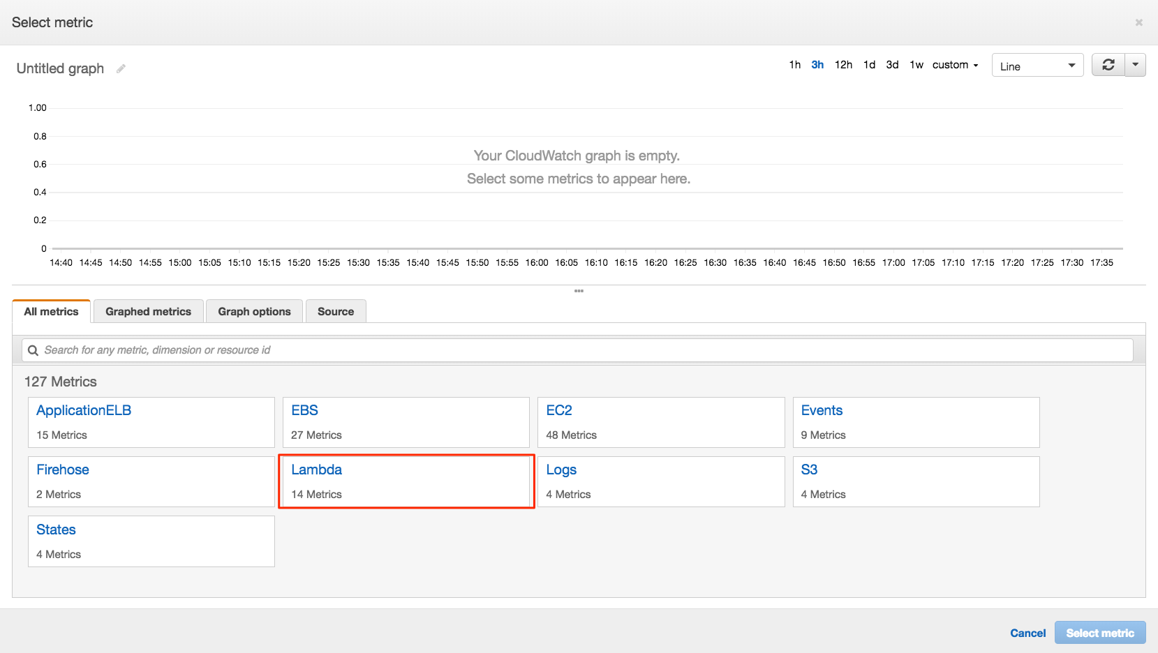Open the Source tab

[x=336, y=312]
